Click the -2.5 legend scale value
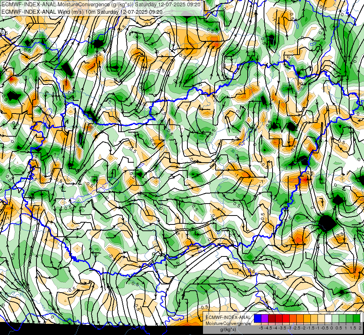364x335 pixels. coord(296,328)
